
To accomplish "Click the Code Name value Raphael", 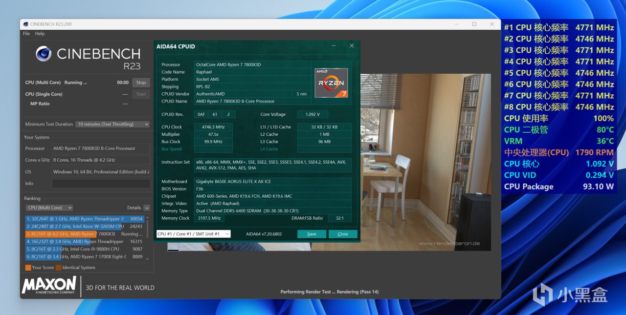I will pyautogui.click(x=253, y=72).
